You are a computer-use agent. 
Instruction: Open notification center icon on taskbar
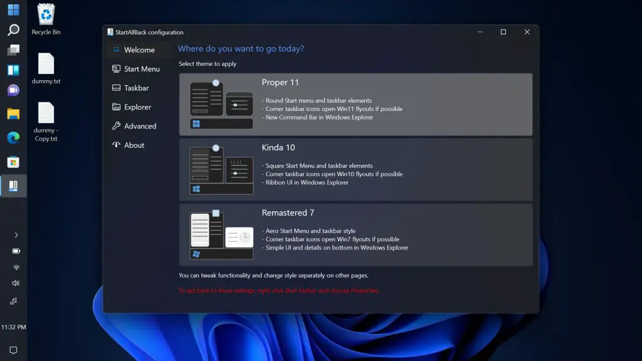click(x=13, y=350)
